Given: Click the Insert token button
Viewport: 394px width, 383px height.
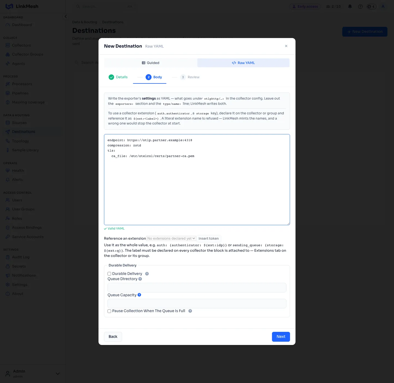Looking at the screenshot, I should pyautogui.click(x=209, y=239).
